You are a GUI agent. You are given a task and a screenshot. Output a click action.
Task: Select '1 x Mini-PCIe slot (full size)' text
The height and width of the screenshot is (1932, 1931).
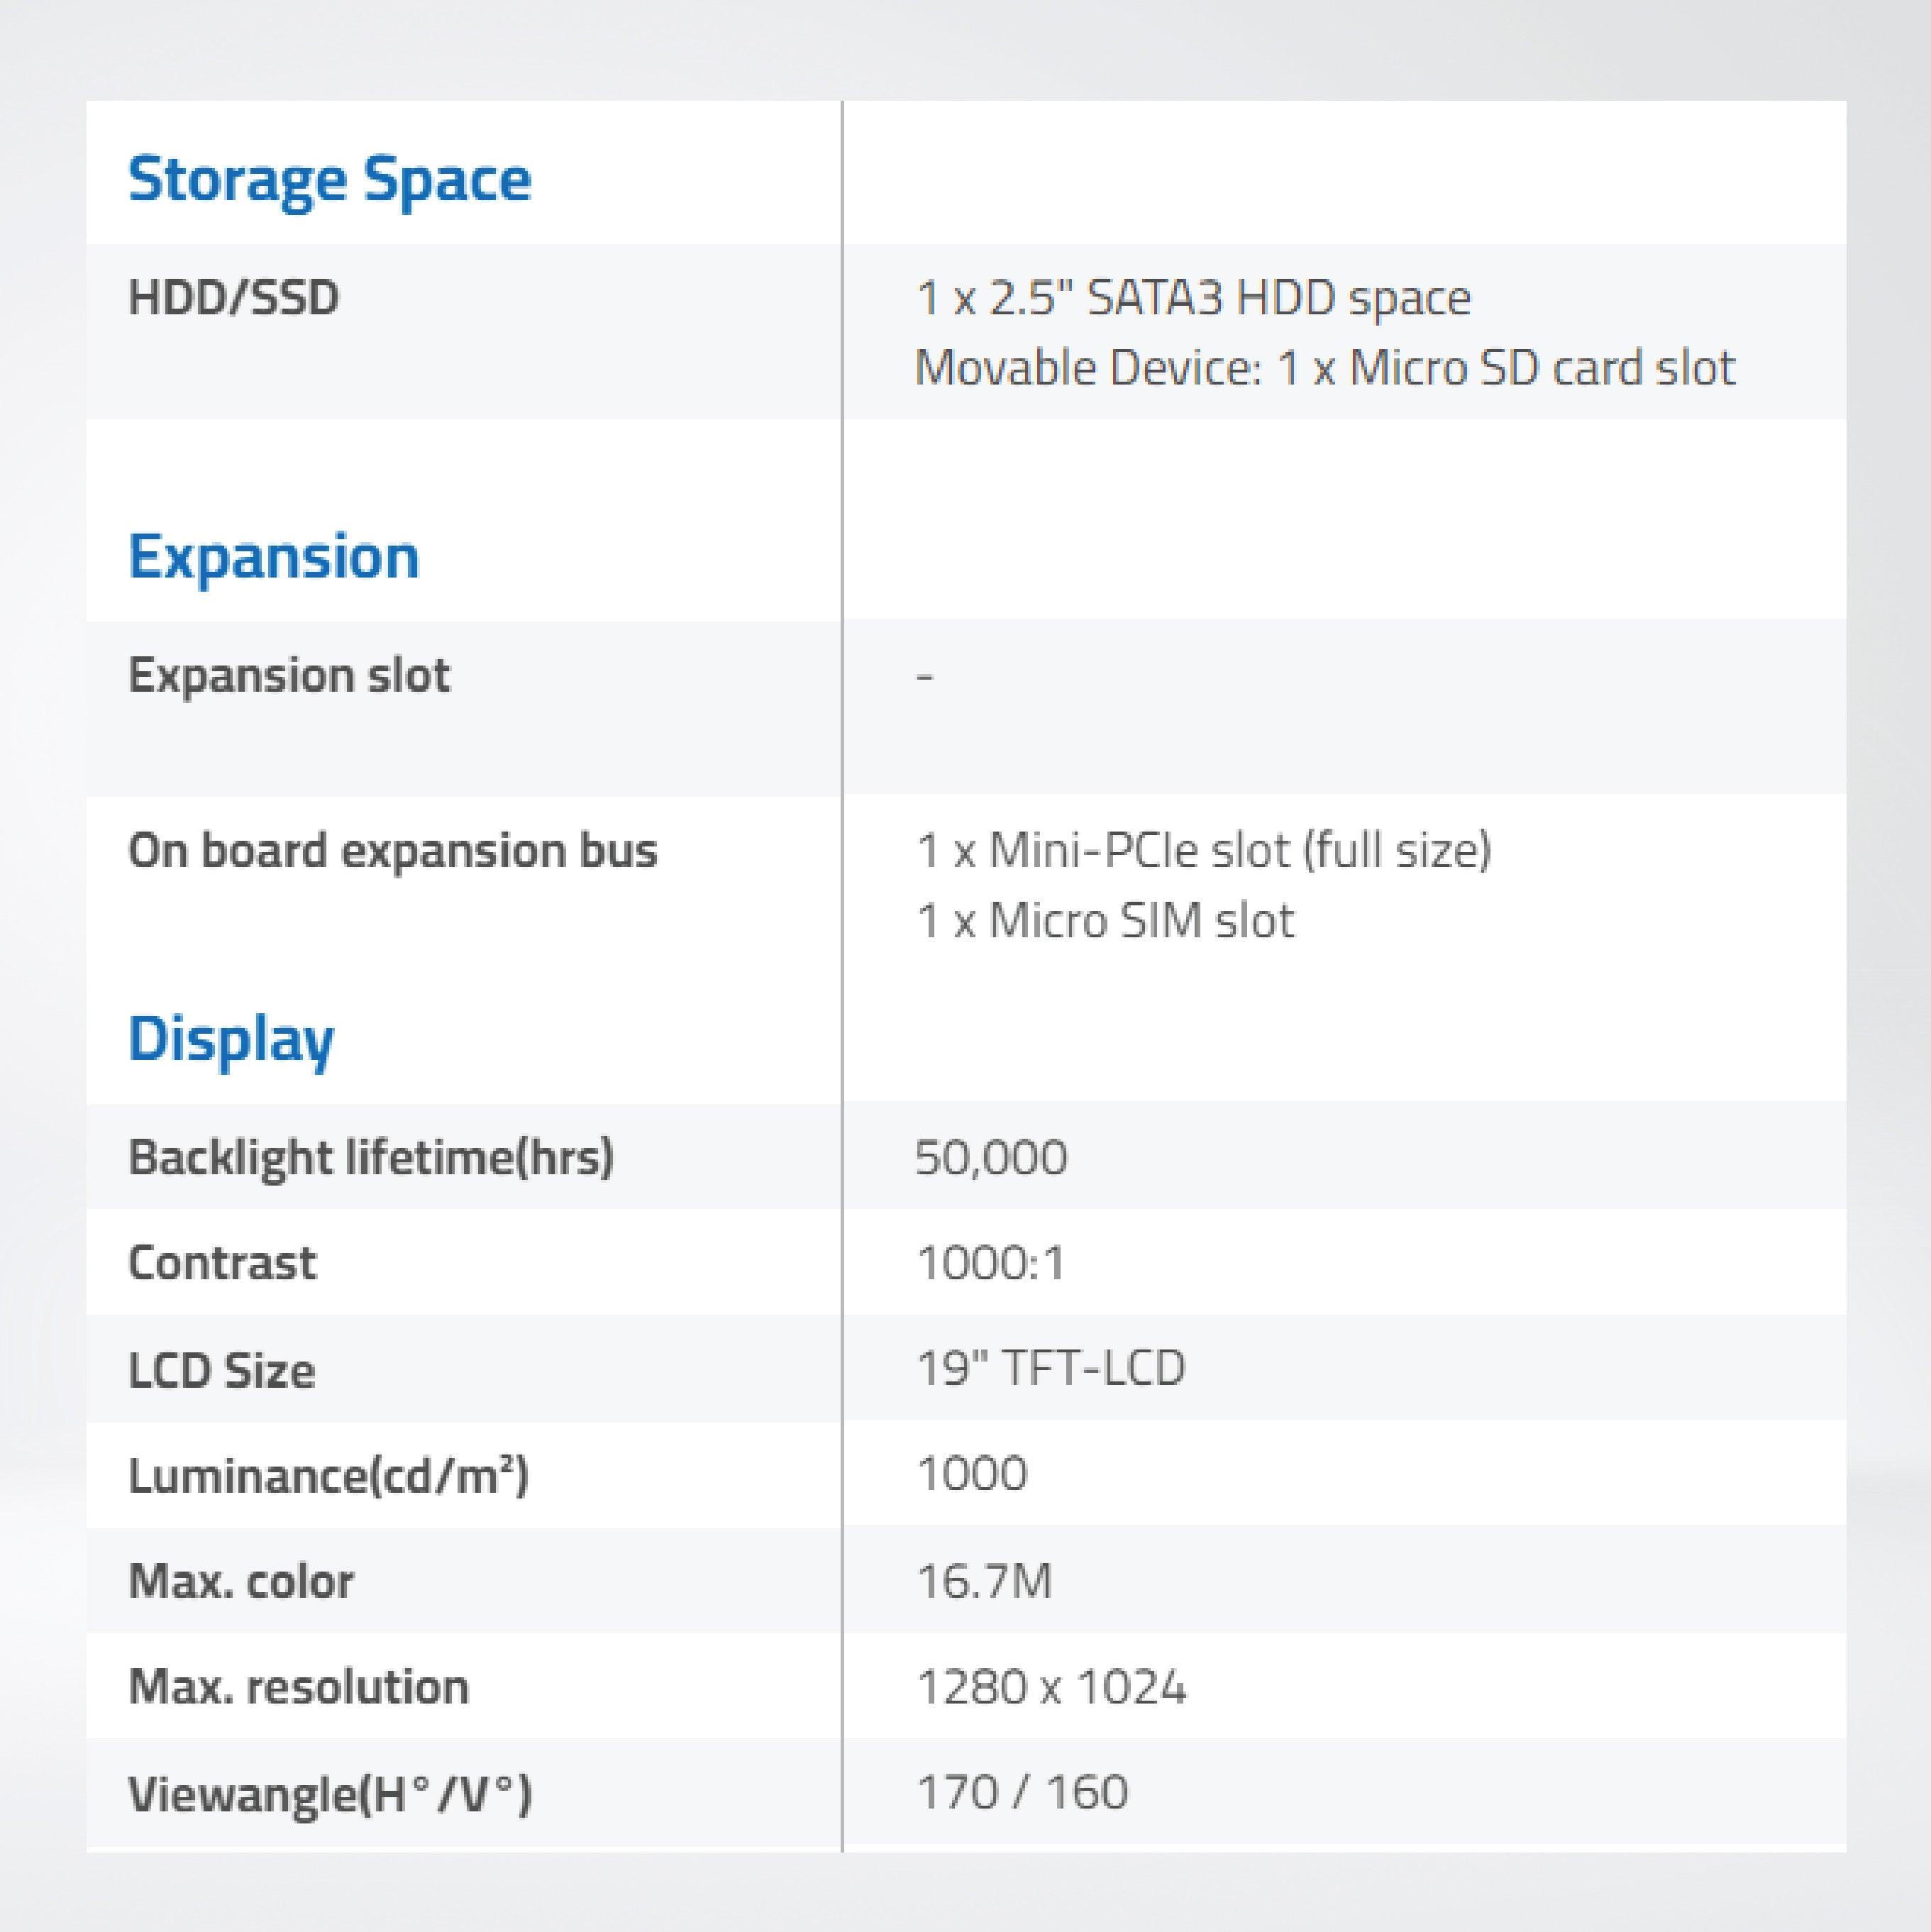(1204, 851)
